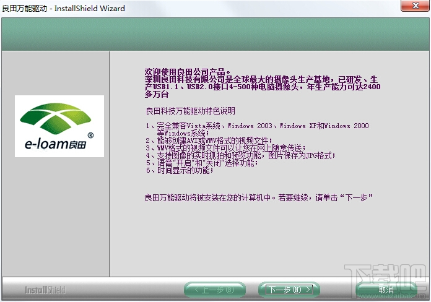Image resolution: width=431 pixels, height=302 pixels.
Task: Click the InstallShield brand label
Action: tap(45, 290)
